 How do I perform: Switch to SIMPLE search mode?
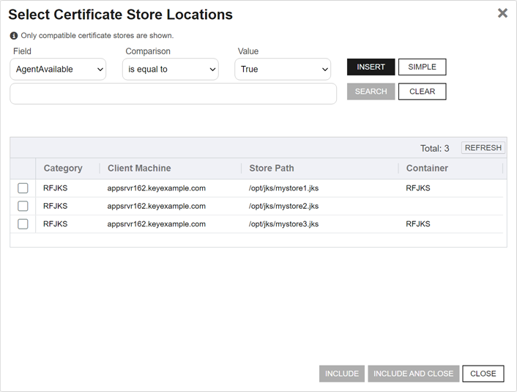[422, 67]
